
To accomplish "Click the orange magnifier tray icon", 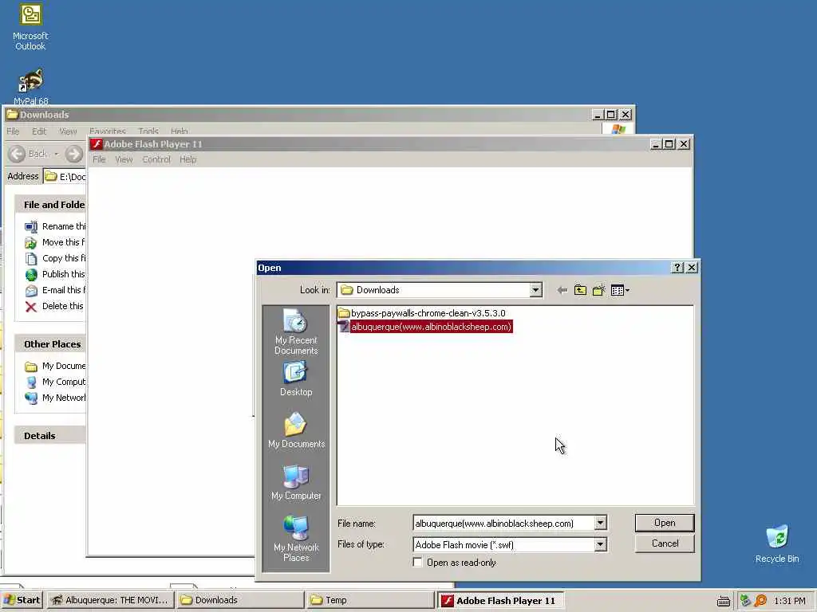I will click(760, 601).
